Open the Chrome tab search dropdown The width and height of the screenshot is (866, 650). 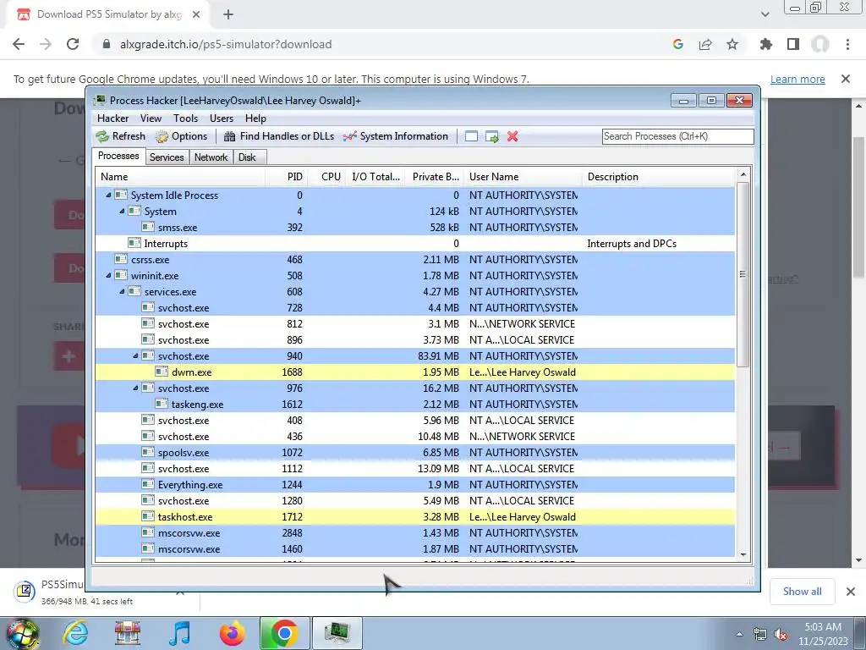click(x=765, y=15)
